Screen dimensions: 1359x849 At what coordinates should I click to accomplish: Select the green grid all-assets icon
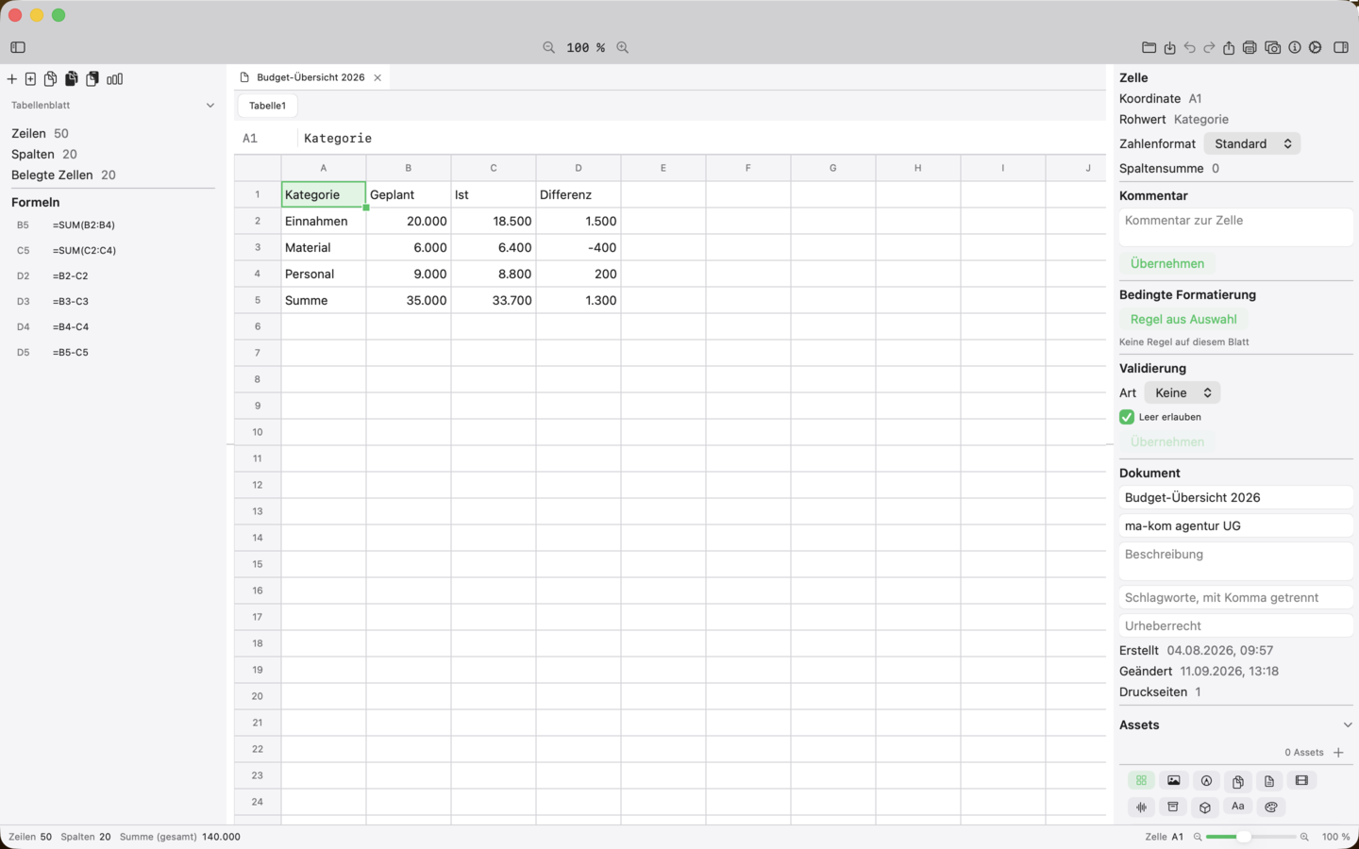(x=1141, y=780)
